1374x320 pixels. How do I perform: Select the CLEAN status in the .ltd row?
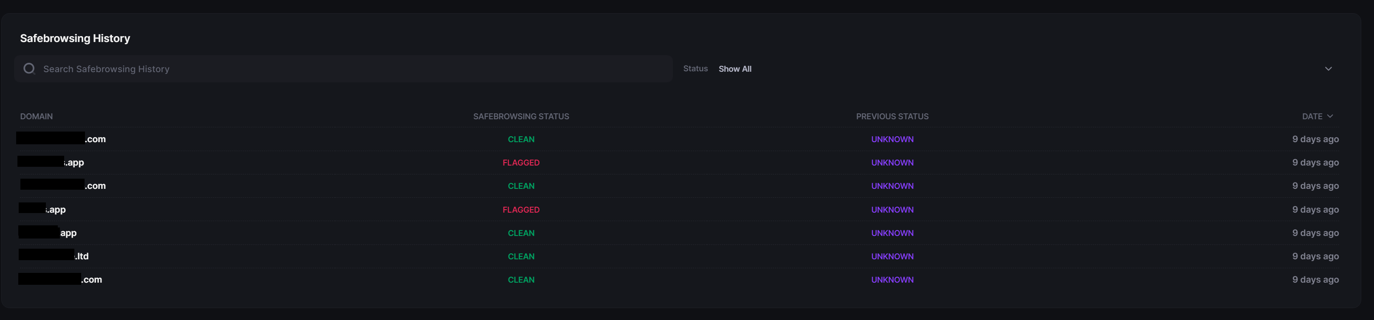point(520,256)
